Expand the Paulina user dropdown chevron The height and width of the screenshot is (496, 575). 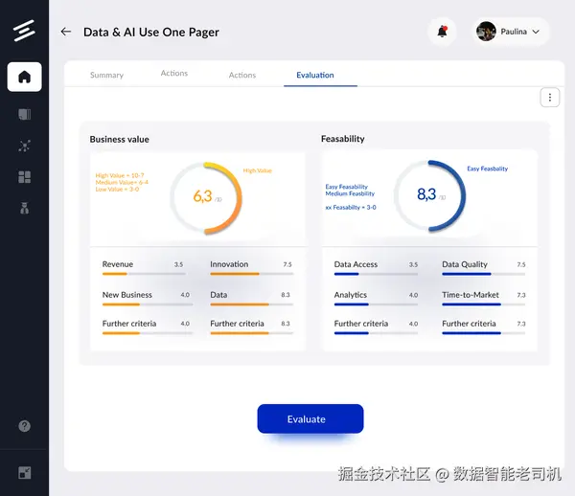coord(536,32)
